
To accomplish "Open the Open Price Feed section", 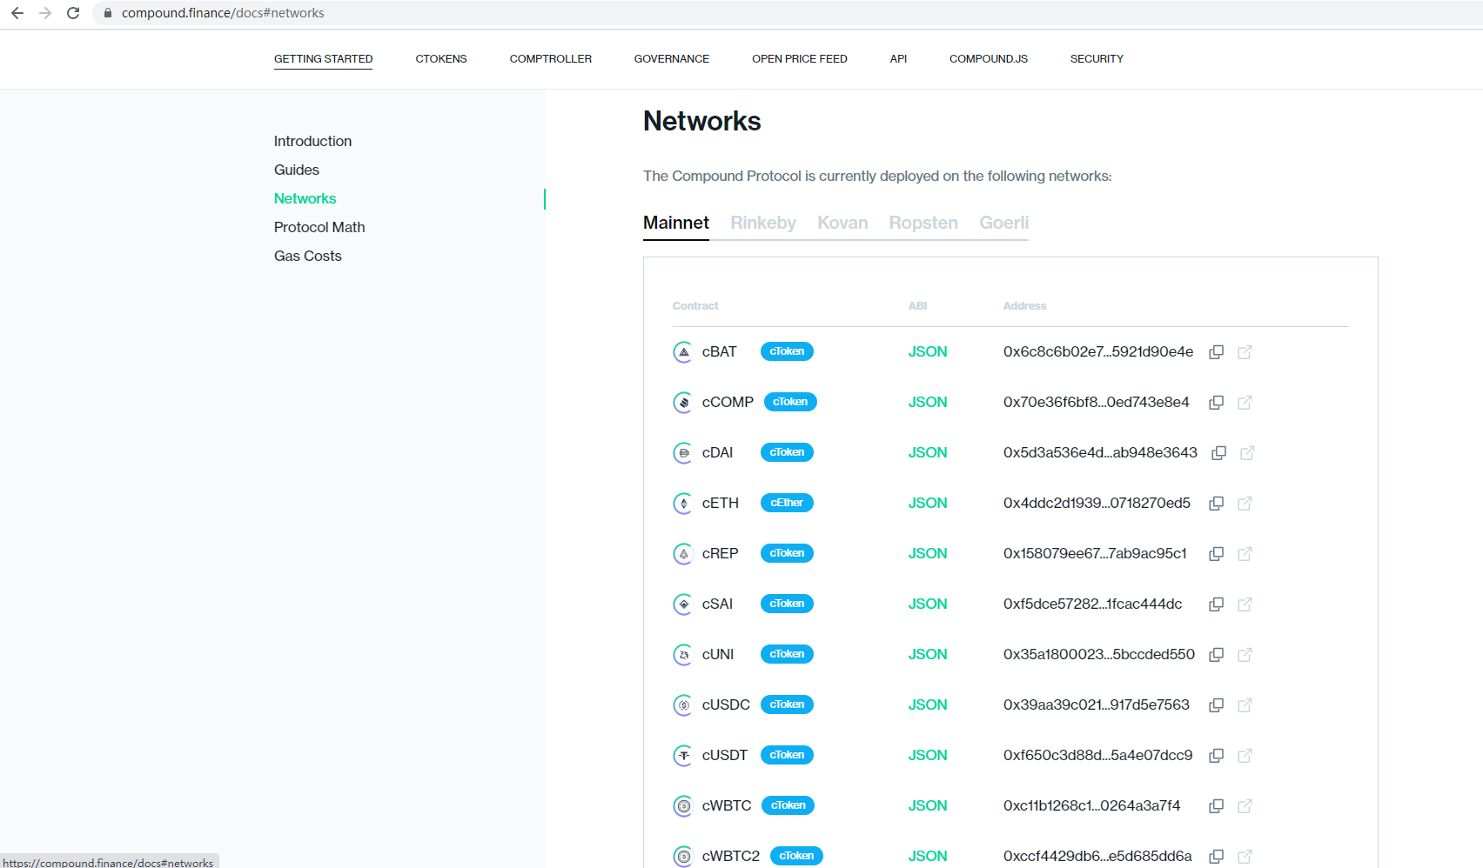I will (x=800, y=59).
